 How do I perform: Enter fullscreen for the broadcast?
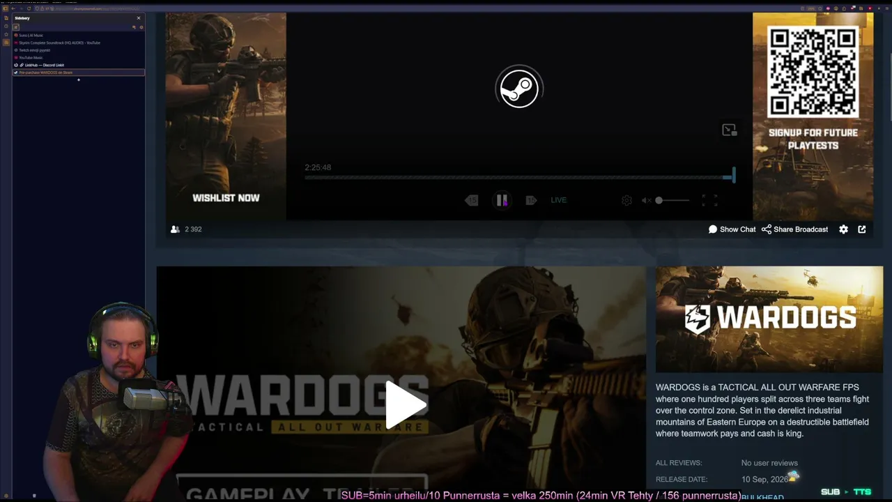pyautogui.click(x=709, y=200)
